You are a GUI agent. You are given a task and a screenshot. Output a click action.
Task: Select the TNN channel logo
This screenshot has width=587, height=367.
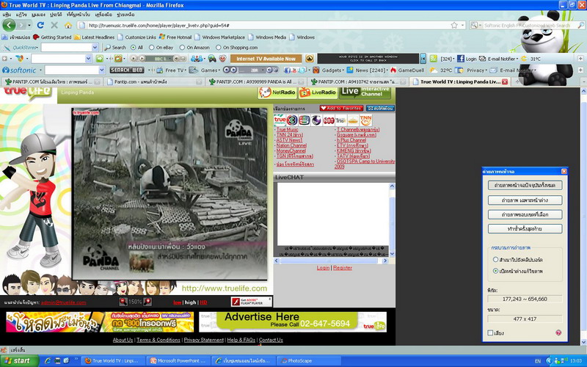[365, 120]
